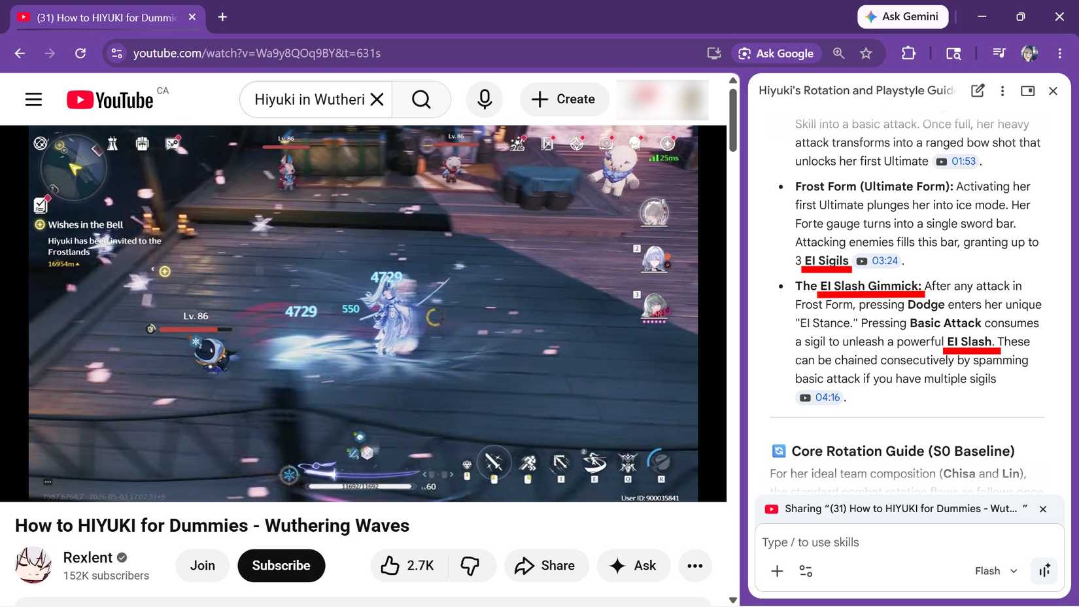Jump to video timestamp 04:16
Screen dimensions: 1079x607
click(x=819, y=398)
